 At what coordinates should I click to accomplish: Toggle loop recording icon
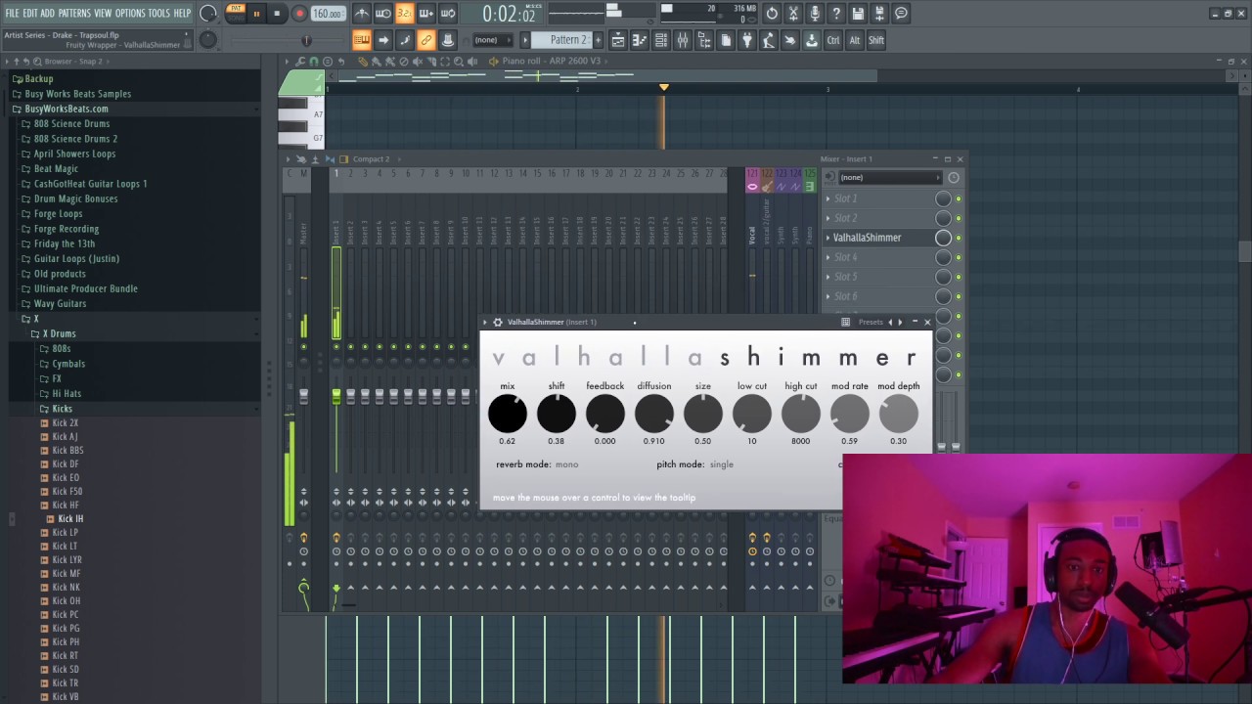[447, 14]
